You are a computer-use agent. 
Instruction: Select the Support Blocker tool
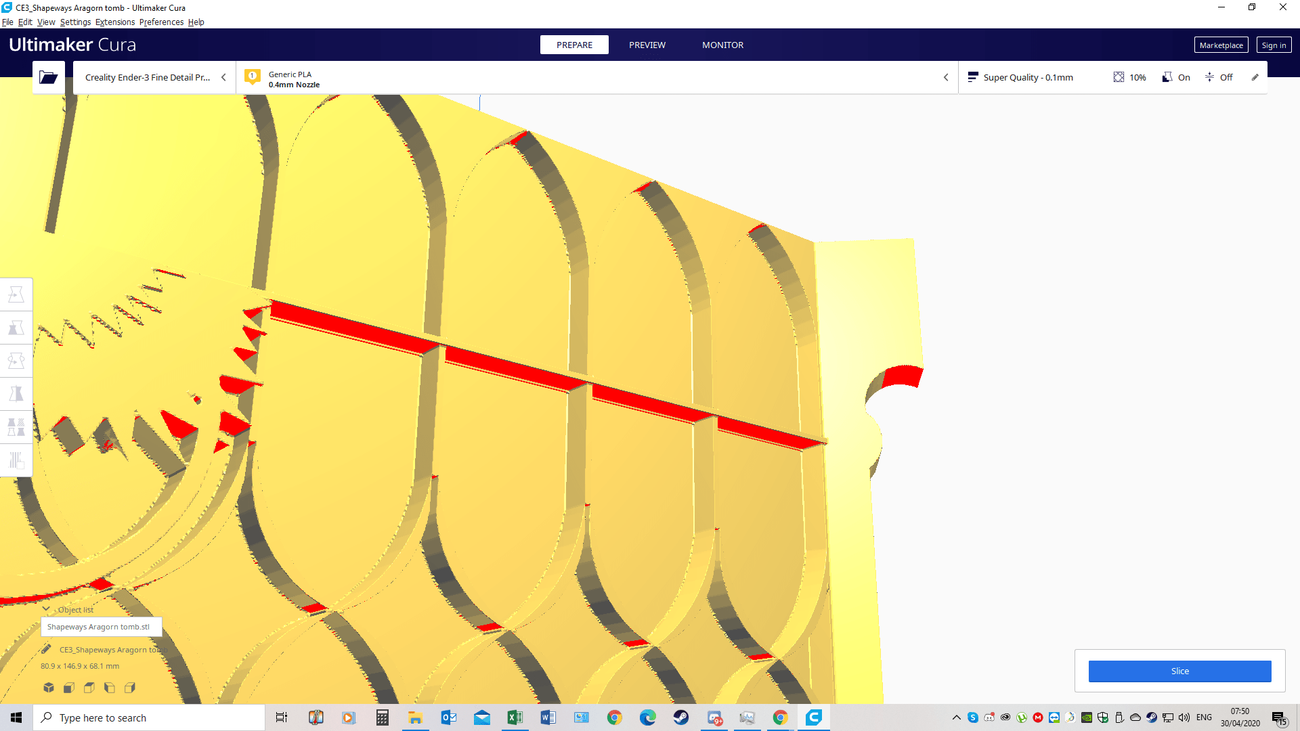pyautogui.click(x=16, y=460)
